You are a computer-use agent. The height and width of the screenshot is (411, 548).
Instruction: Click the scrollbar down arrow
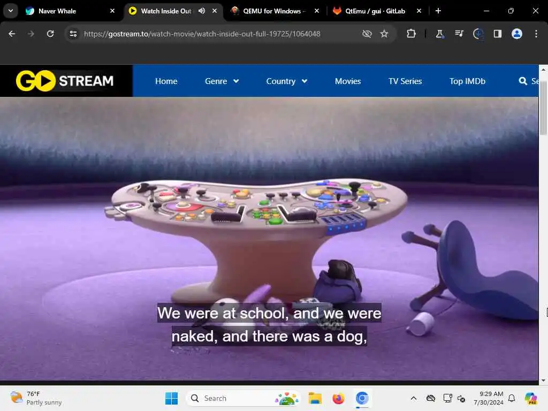coord(543,380)
